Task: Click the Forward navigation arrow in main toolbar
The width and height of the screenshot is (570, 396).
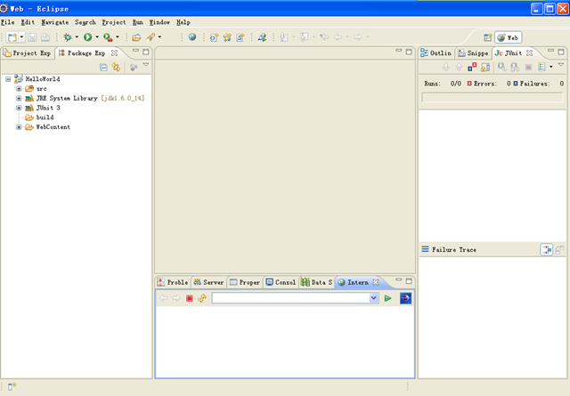Action: pos(358,37)
